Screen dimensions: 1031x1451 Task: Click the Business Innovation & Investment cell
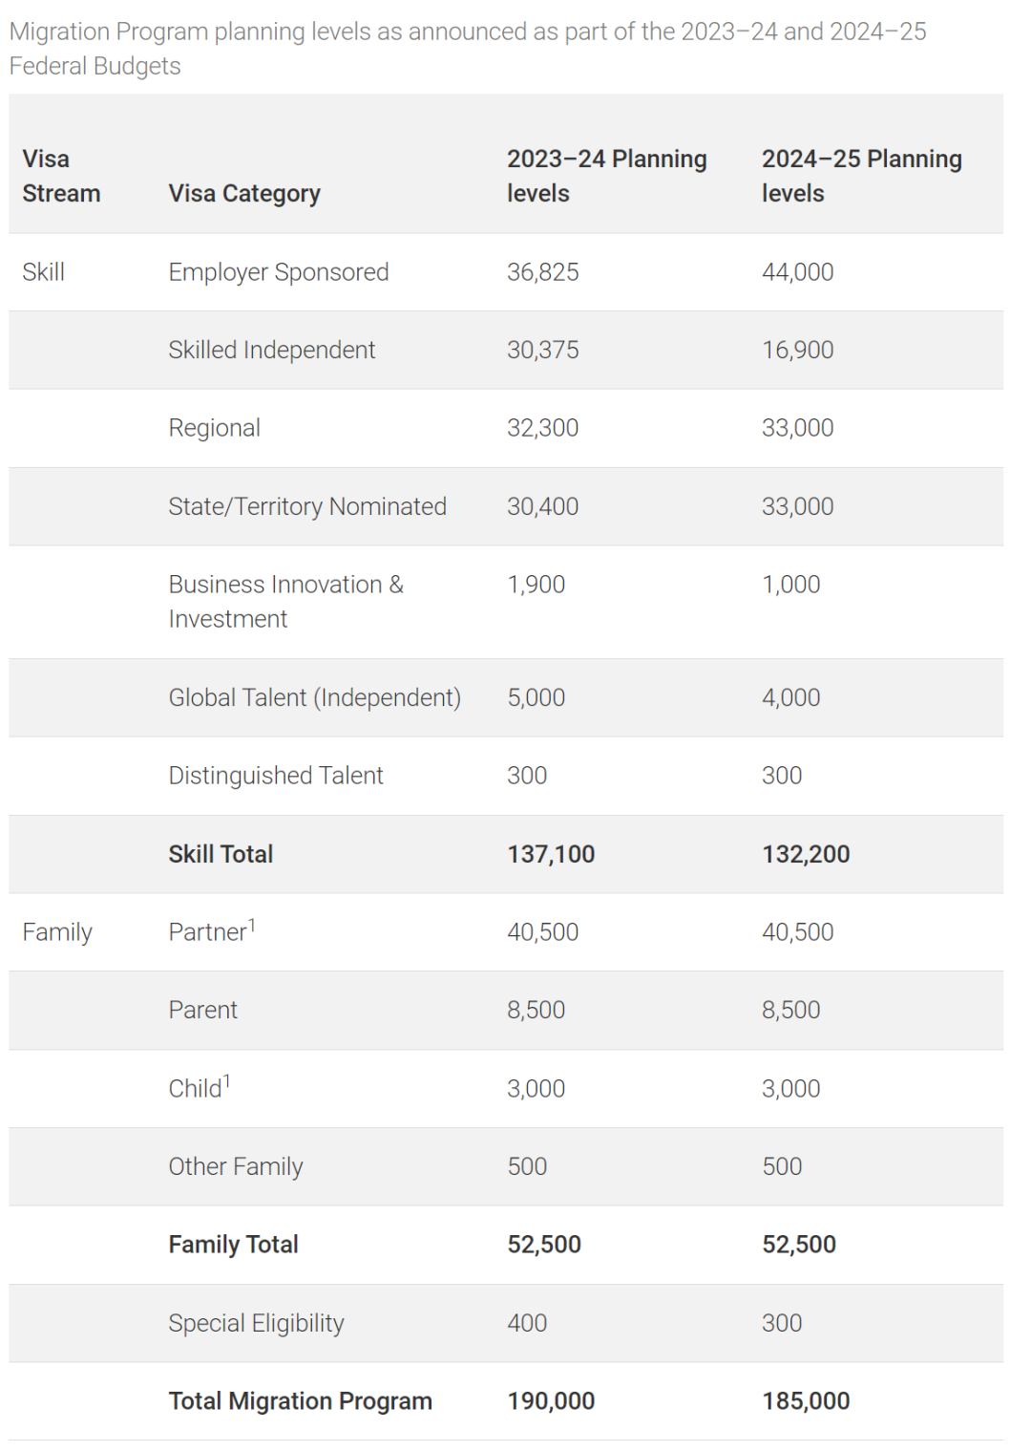coord(286,602)
